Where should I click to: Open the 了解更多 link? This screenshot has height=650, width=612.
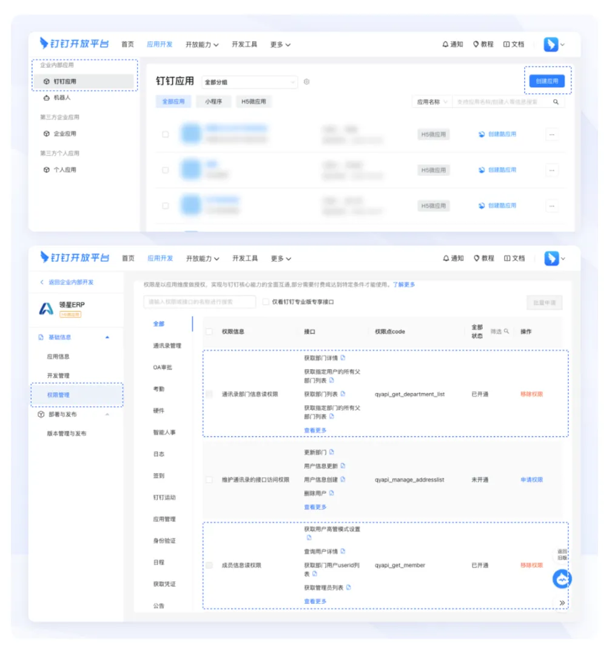tap(404, 284)
